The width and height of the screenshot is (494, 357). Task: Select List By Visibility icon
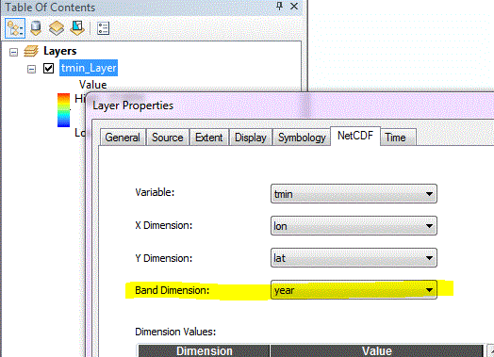[x=57, y=28]
